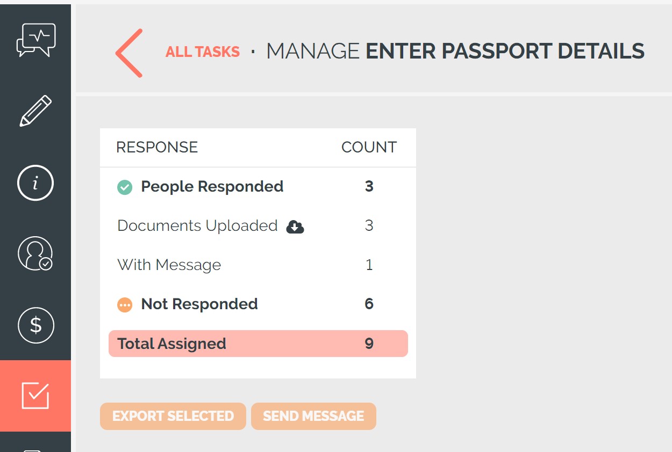Click the back chevron arrow
Viewport: 672px width, 452px height.
point(129,53)
